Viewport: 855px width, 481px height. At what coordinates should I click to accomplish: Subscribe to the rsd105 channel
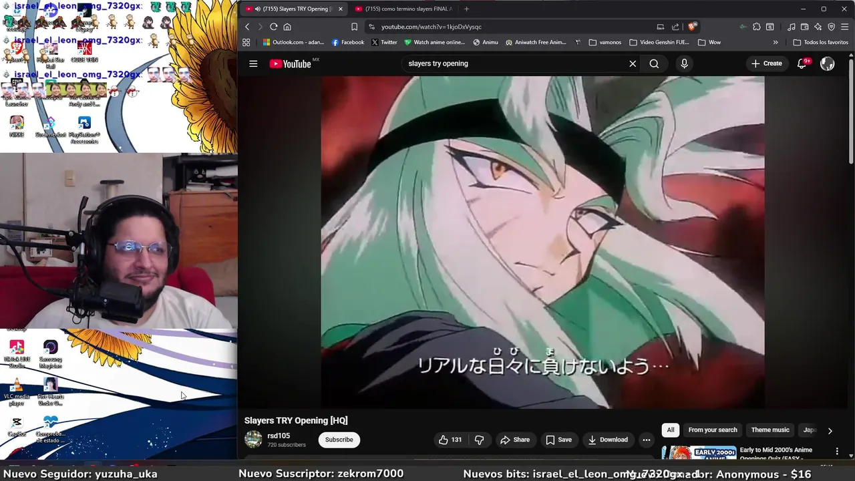tap(339, 440)
